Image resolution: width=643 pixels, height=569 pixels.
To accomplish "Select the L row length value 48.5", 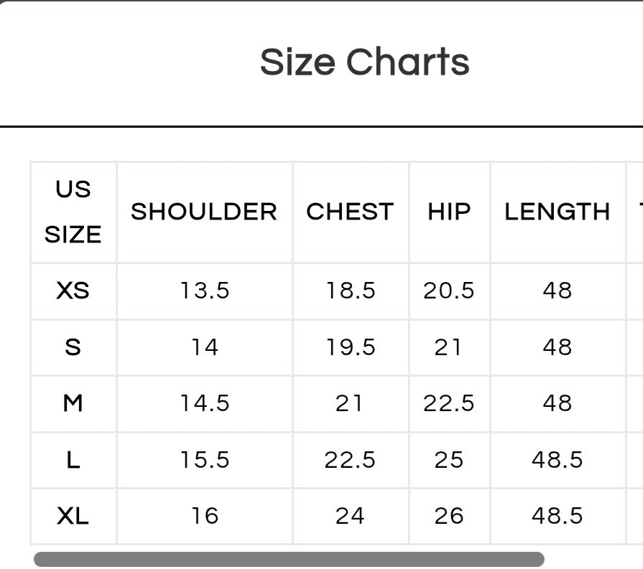I will (557, 460).
